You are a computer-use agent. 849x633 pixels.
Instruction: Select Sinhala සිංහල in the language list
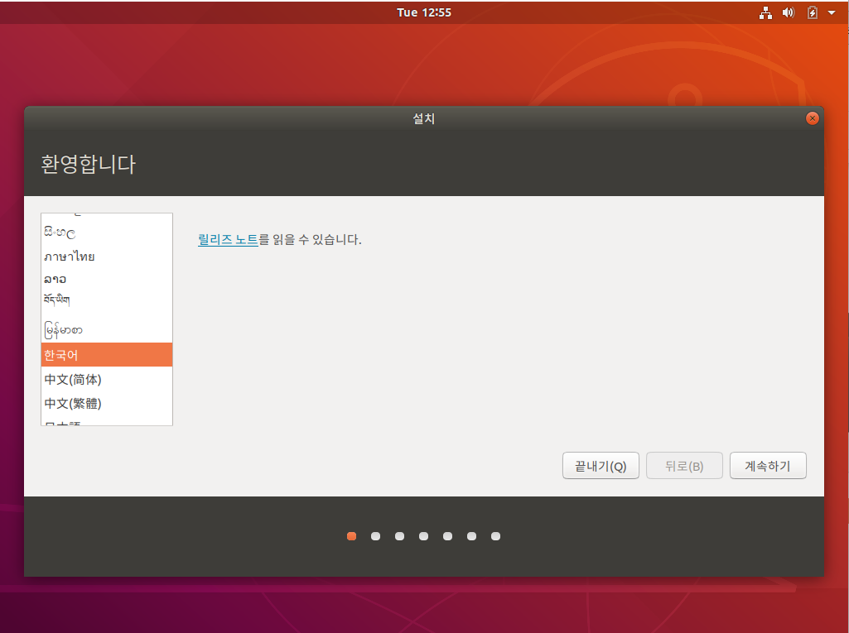point(107,233)
